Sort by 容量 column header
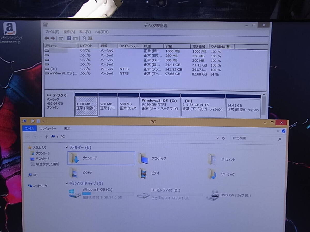The height and width of the screenshot is (232, 310). coord(177,46)
